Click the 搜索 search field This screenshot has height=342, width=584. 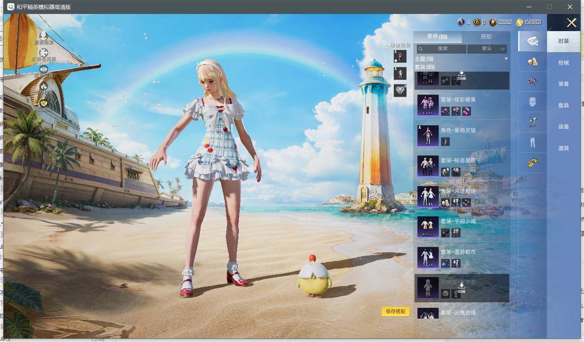(x=442, y=49)
